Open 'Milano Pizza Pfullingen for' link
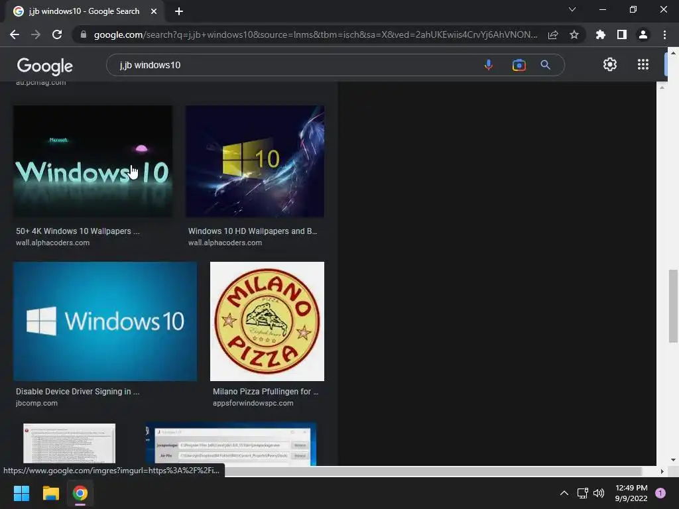679x509 pixels. point(265,391)
